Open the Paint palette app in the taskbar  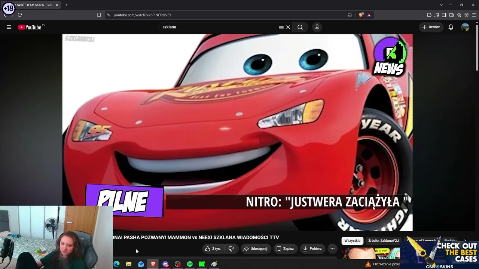(x=214, y=264)
